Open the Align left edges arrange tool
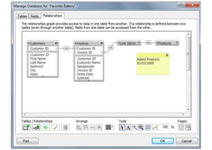This screenshot has height=150, width=212. [79, 127]
